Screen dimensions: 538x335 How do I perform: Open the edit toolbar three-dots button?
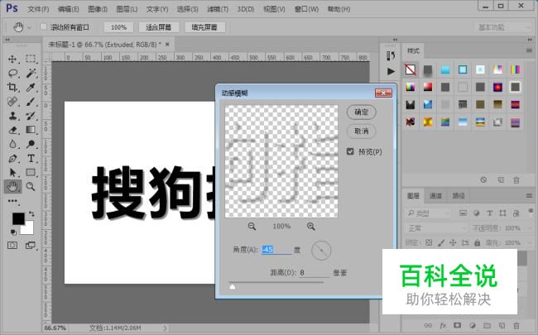12,201
